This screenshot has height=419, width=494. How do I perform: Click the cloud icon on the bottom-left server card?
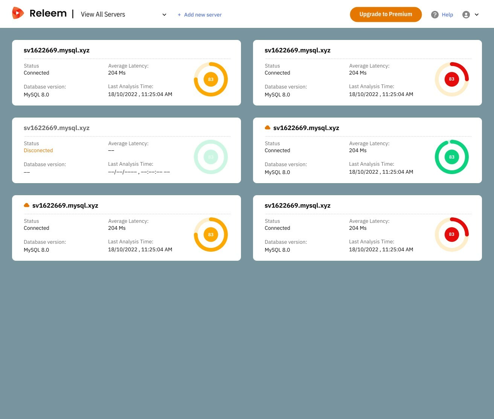coord(27,205)
